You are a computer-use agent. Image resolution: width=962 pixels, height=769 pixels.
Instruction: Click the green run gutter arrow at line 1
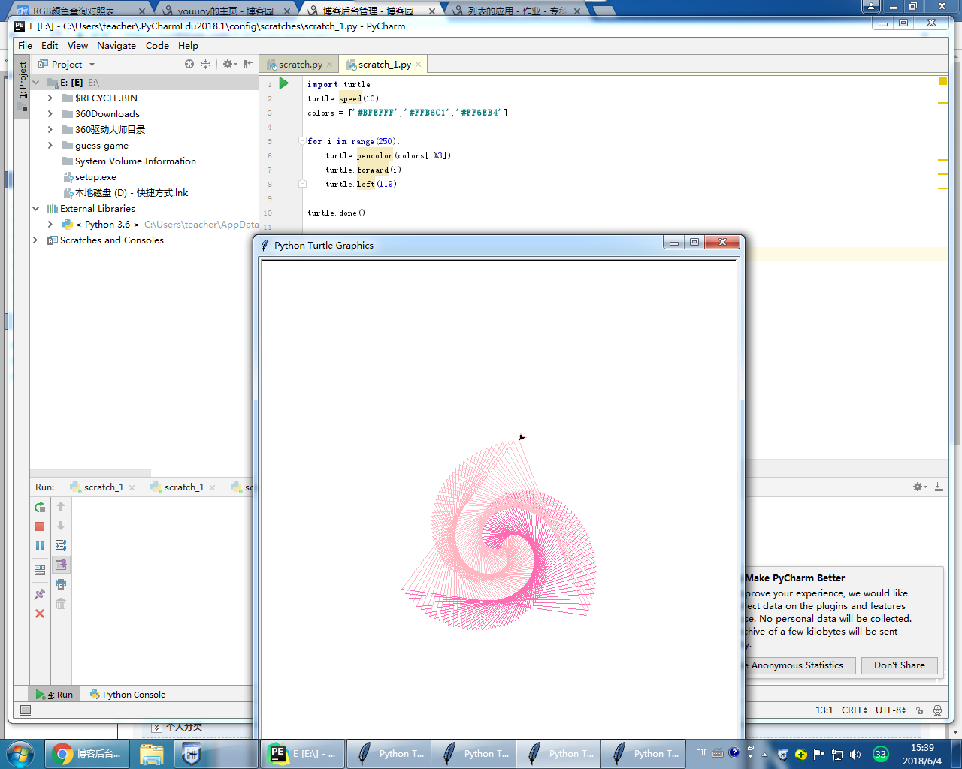pyautogui.click(x=284, y=83)
